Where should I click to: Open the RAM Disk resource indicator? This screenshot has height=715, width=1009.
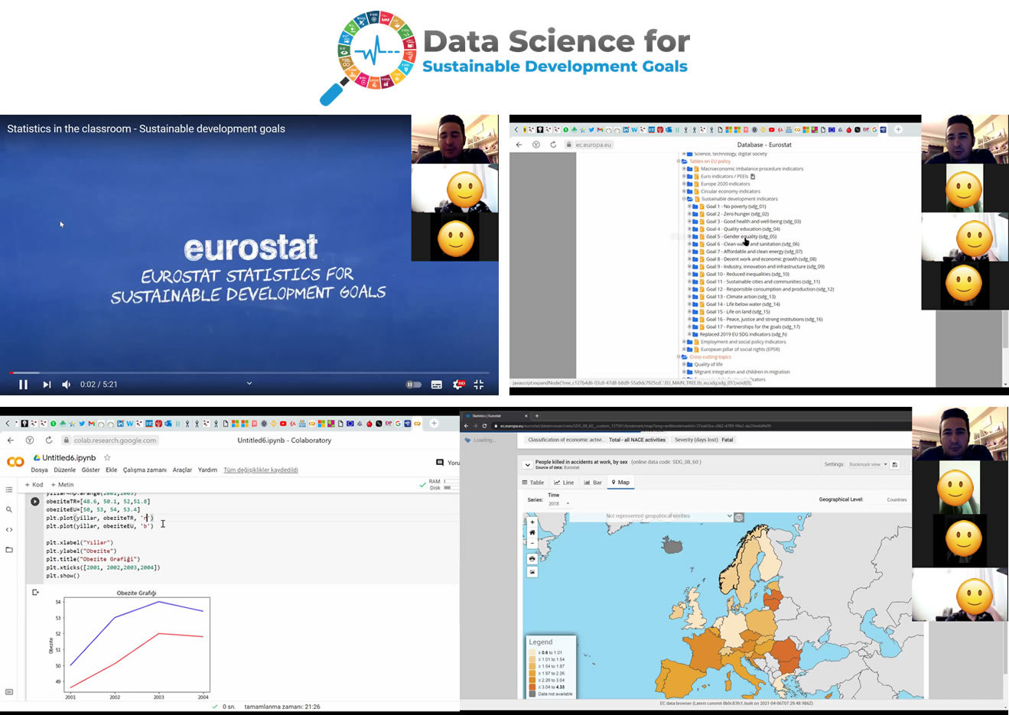(x=443, y=485)
